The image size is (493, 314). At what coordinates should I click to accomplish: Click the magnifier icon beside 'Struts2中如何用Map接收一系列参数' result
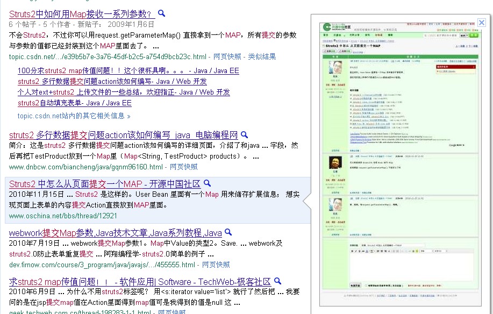pyautogui.click(x=161, y=13)
